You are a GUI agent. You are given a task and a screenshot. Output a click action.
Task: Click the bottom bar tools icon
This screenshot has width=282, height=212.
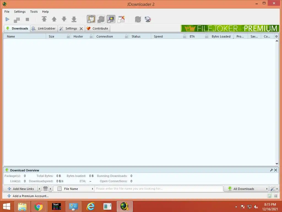pyautogui.click(x=272, y=189)
